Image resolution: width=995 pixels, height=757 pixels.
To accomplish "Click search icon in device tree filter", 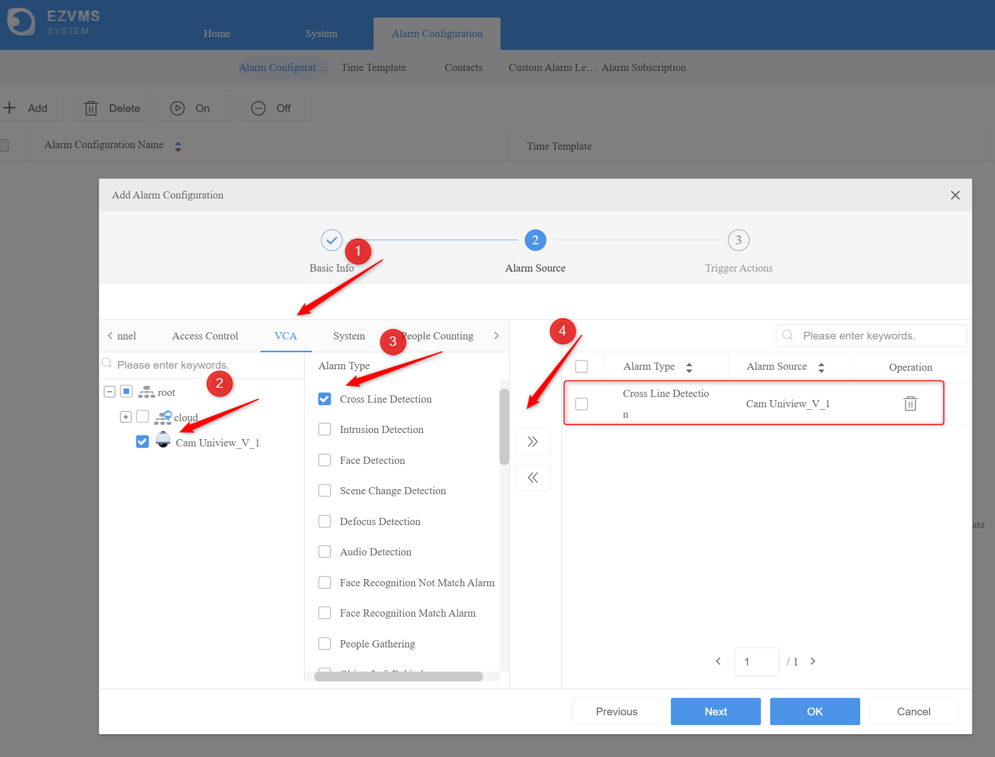I will point(106,363).
